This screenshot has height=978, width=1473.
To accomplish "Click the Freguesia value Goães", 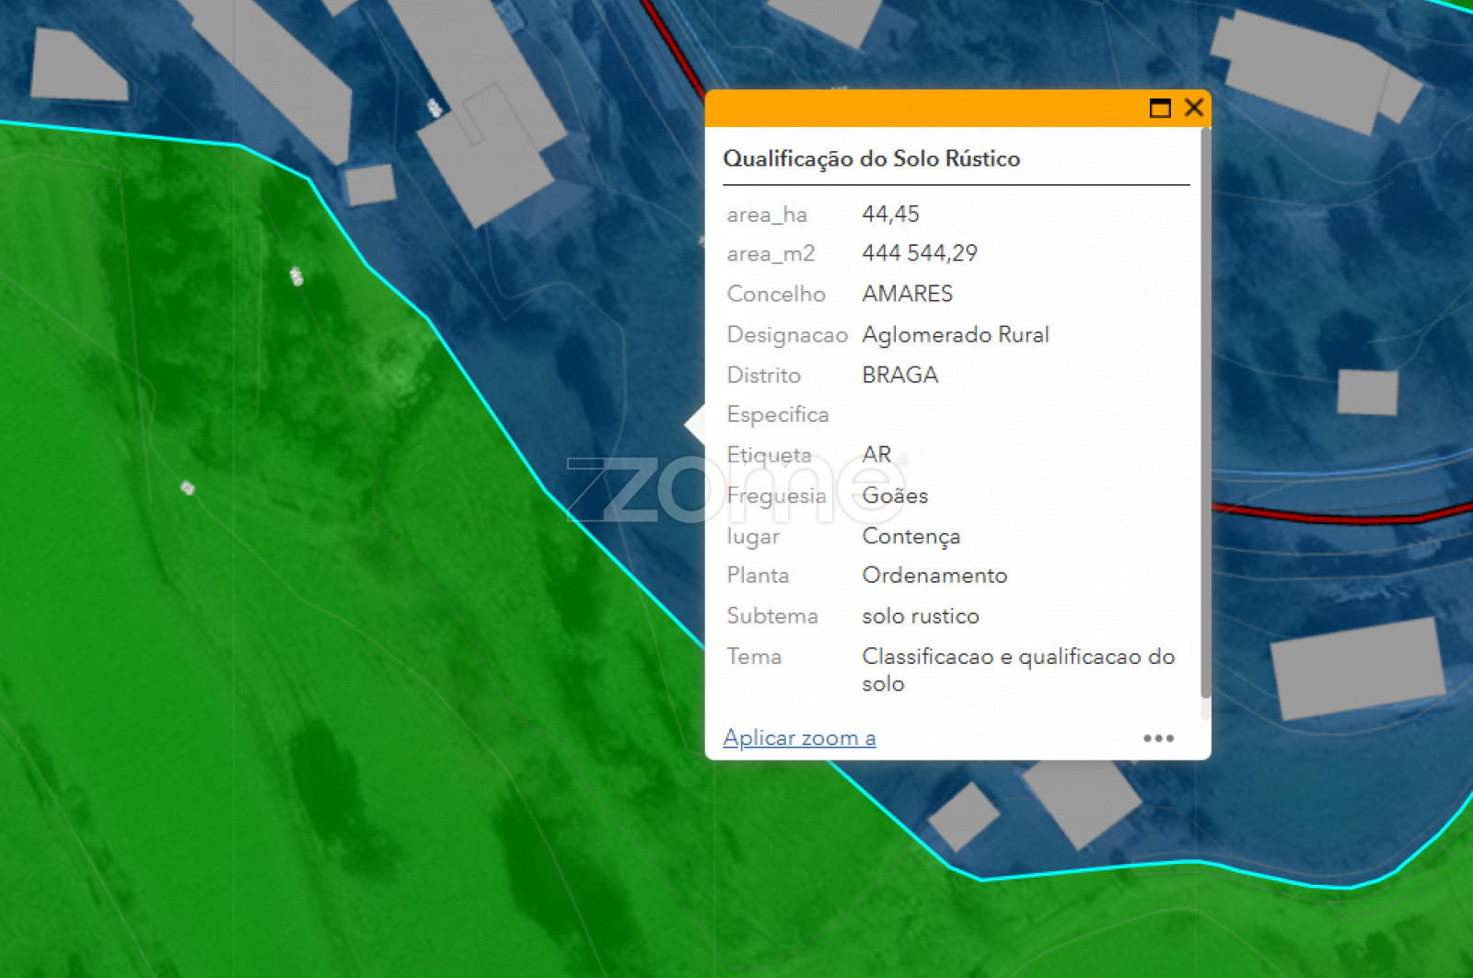I will pos(894,495).
